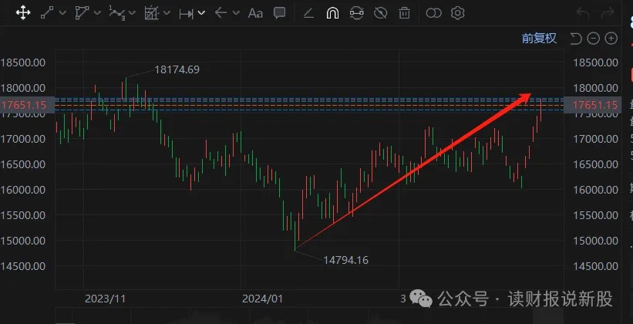Open chart settings gear icon
The image size is (633, 324).
tap(457, 13)
